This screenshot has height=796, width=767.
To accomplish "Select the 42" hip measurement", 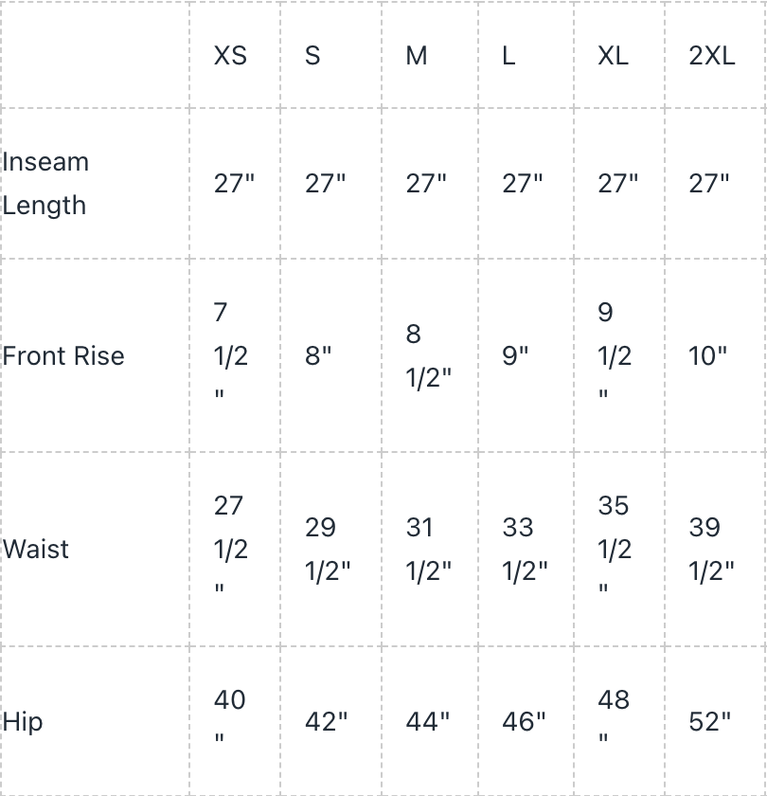I will (327, 721).
